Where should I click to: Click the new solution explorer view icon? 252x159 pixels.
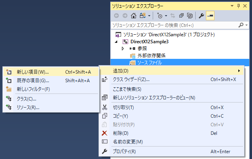[x=105, y=97]
